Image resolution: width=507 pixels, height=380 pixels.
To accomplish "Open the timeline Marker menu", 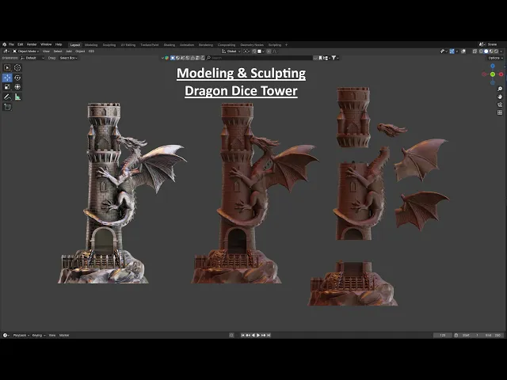I will pos(64,335).
